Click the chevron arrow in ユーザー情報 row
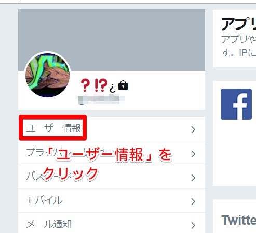Image resolution: width=256 pixels, height=233 pixels. (193, 129)
